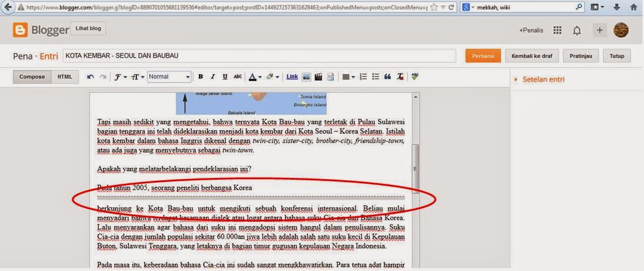Undo the last edit

tap(91, 77)
